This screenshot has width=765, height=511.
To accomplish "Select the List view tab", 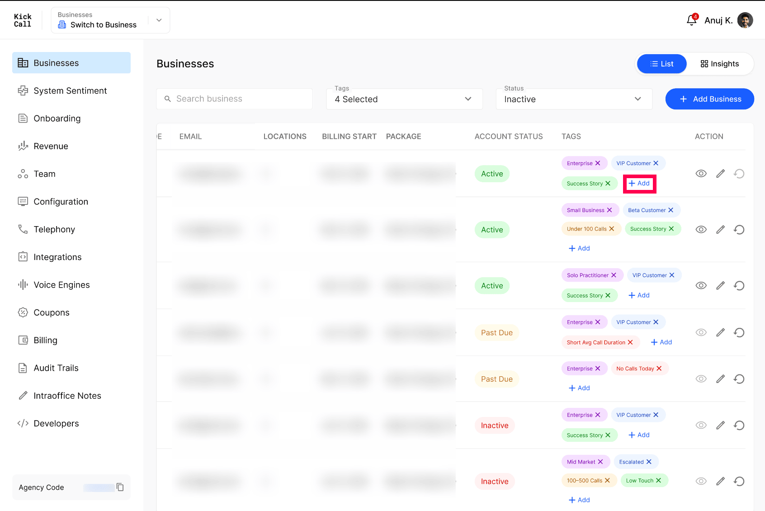I will click(662, 64).
